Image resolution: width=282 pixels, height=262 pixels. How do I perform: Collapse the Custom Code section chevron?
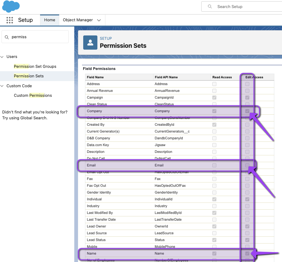point(2,86)
